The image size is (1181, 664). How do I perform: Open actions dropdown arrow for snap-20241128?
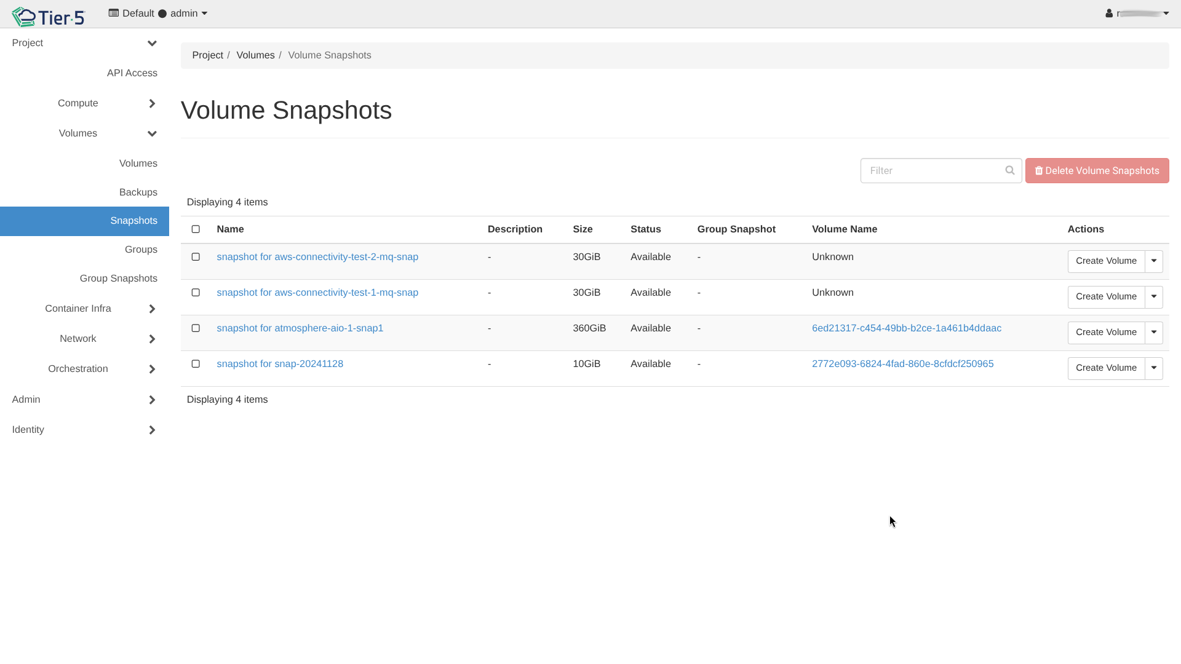click(1153, 368)
